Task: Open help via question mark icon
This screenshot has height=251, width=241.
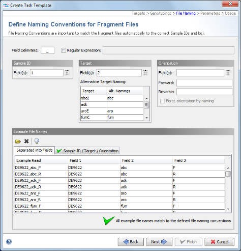Action: pyautogui.click(x=9, y=242)
